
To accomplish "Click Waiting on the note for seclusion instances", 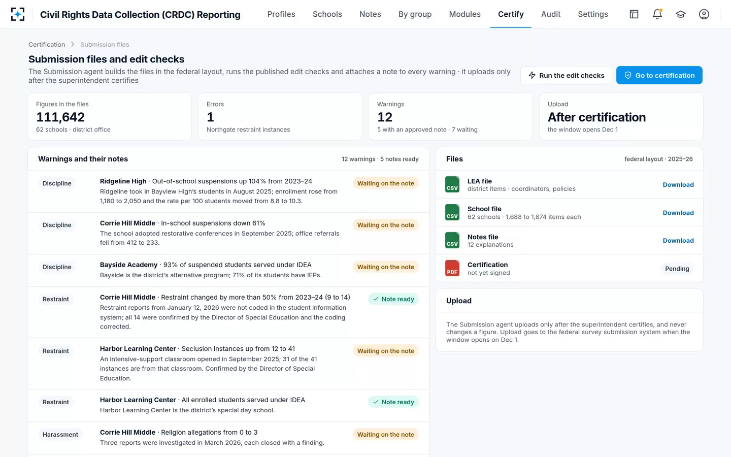I will [x=386, y=351].
